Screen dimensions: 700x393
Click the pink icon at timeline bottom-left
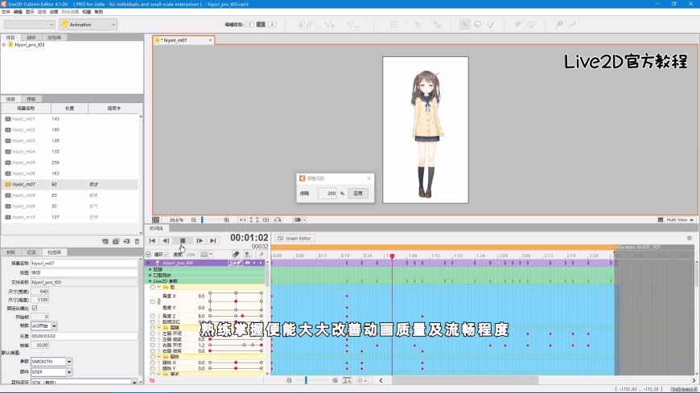tap(152, 380)
